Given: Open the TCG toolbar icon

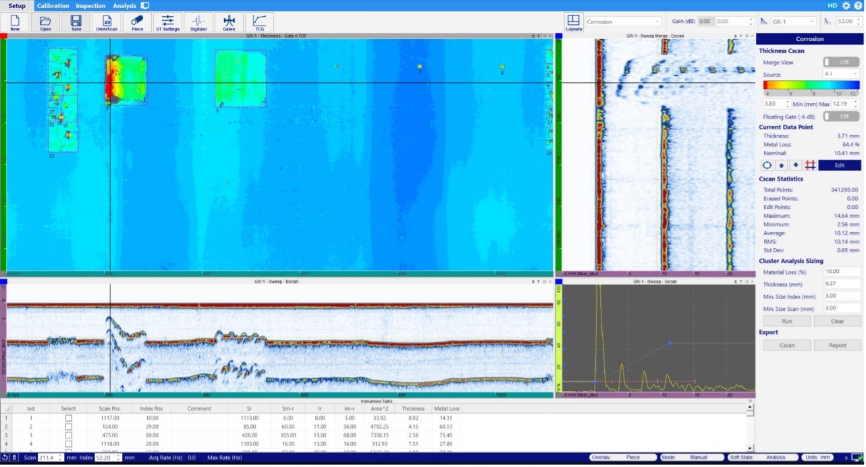Looking at the screenshot, I should 259,22.
